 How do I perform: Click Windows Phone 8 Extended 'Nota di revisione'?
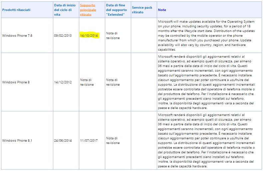(x=113, y=82)
